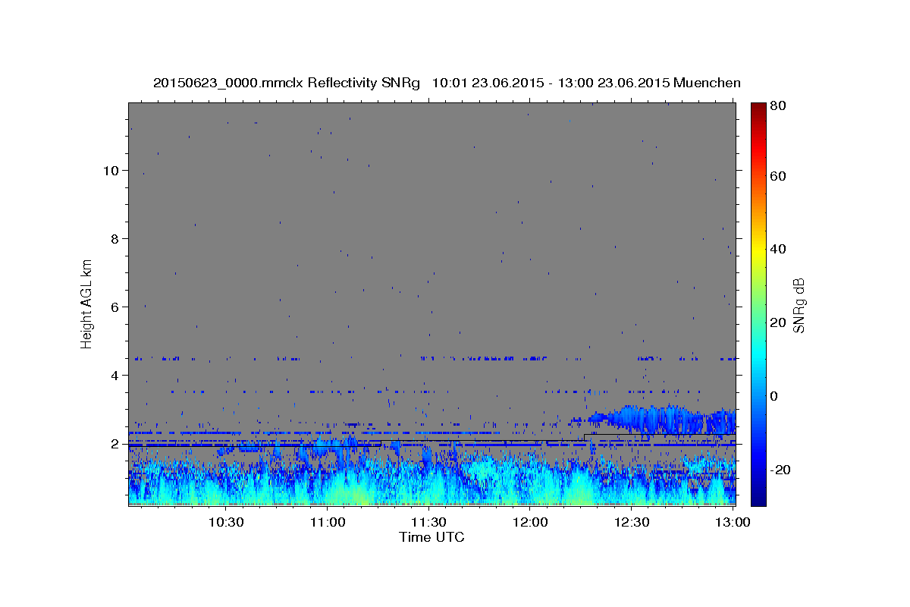Click the colorbar value 40

pos(780,249)
